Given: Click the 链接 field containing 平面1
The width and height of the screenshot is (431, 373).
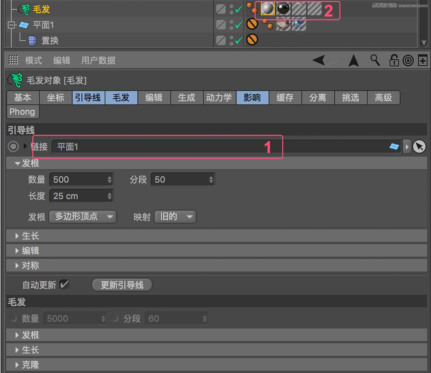Looking at the screenshot, I should coord(152,147).
